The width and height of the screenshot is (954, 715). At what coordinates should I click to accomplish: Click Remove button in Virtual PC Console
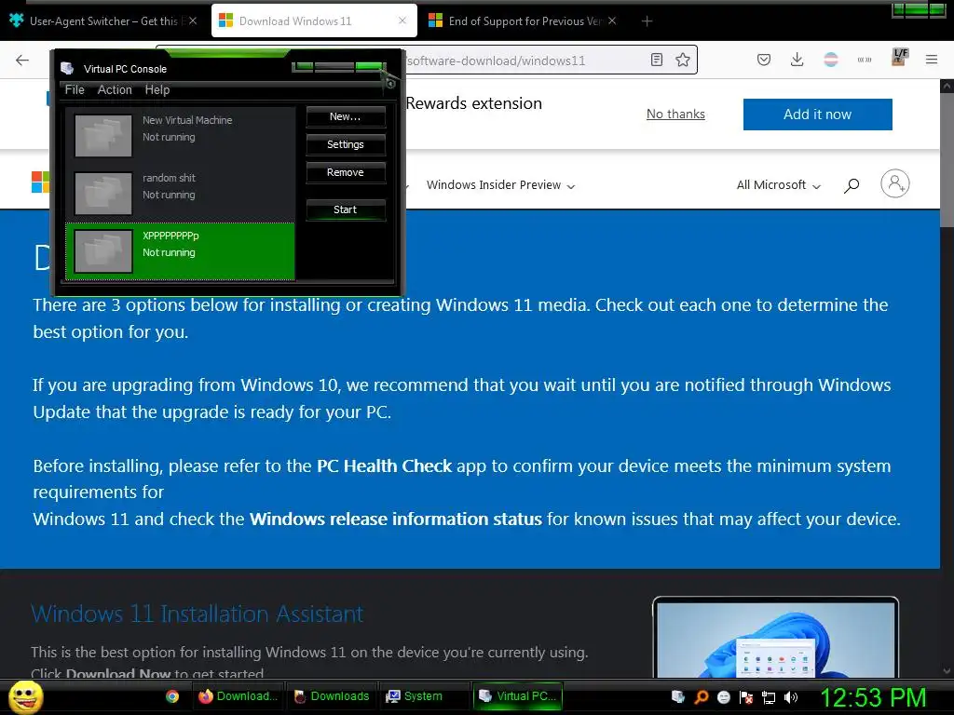tap(345, 172)
